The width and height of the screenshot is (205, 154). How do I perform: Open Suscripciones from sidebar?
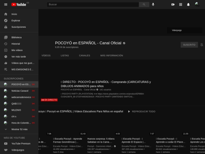point(19,27)
